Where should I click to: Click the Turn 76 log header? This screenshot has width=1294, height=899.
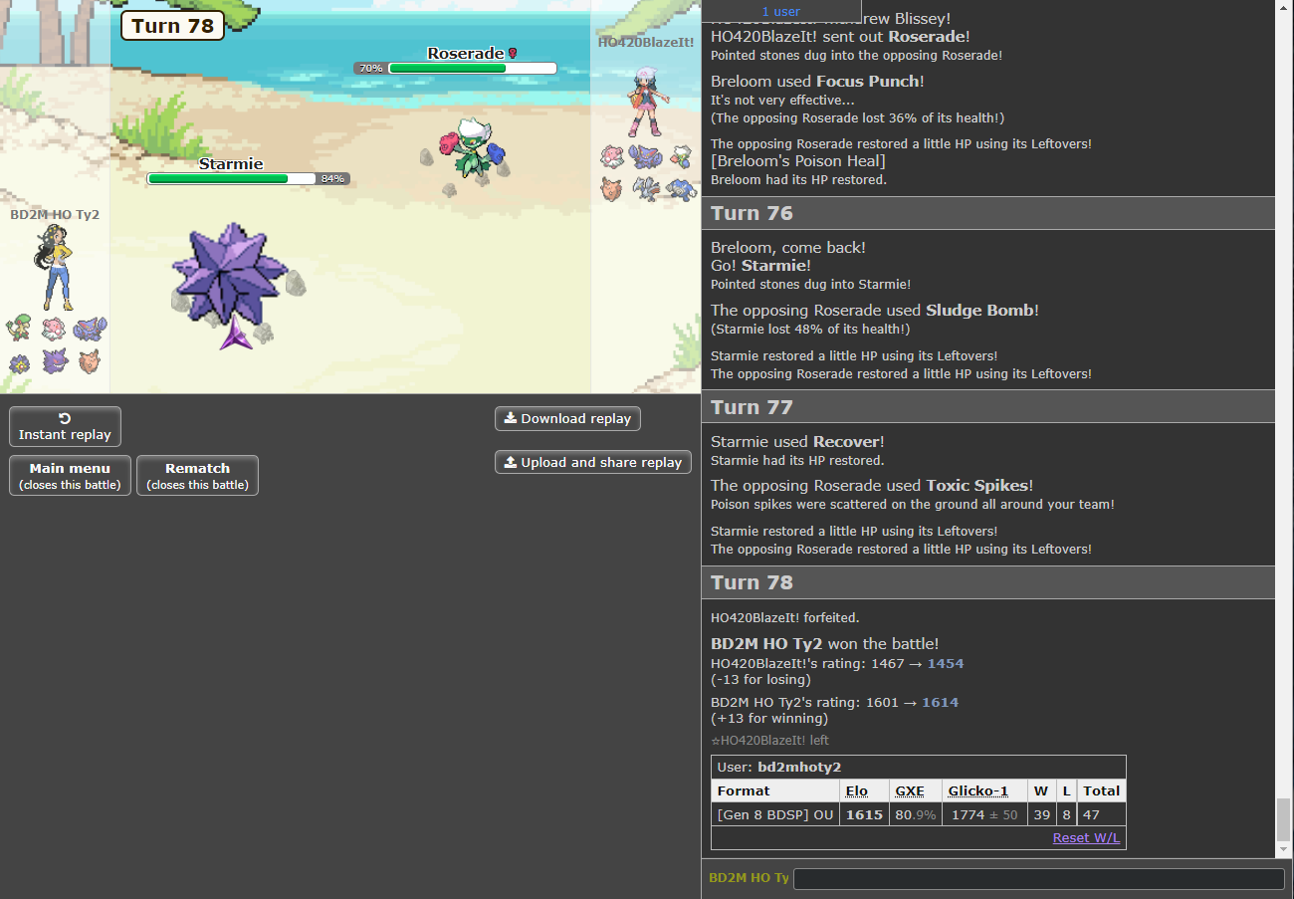tap(988, 213)
